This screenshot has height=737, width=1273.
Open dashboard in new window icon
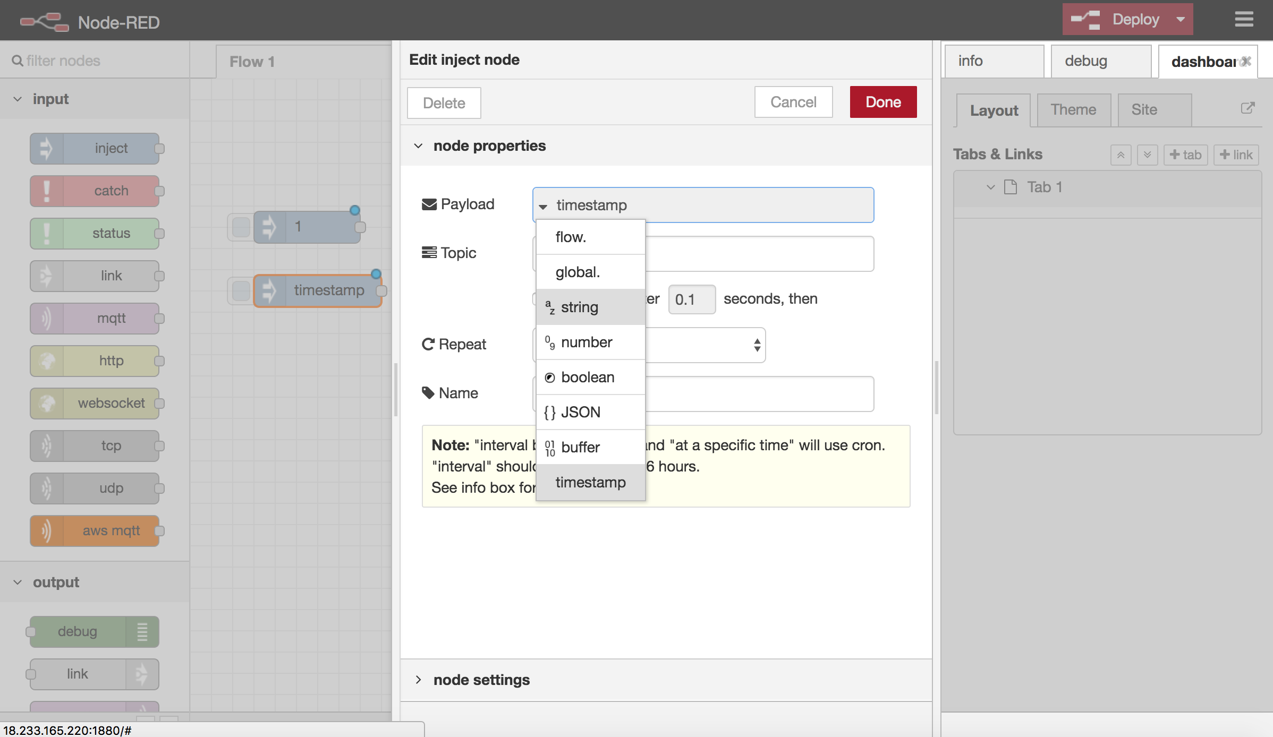tap(1247, 108)
